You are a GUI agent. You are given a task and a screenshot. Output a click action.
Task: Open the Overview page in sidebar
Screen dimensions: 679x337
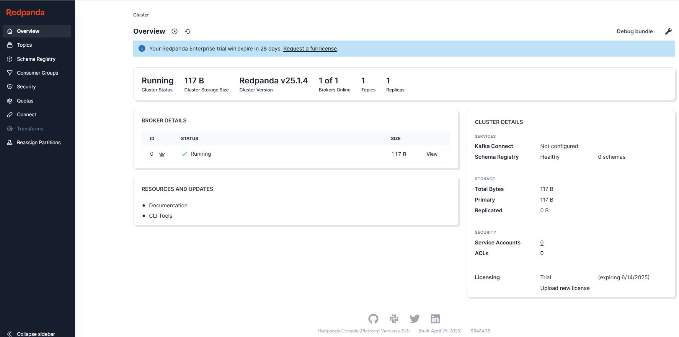pyautogui.click(x=37, y=31)
